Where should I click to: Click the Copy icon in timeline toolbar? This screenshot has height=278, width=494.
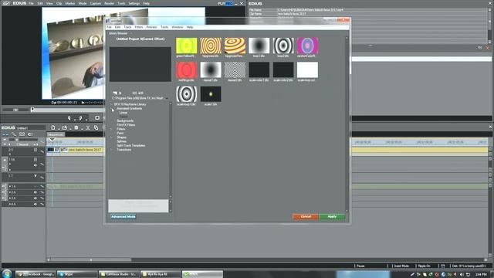coord(96,127)
